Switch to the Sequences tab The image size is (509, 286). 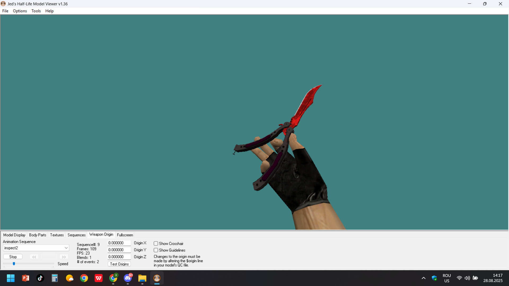(76, 235)
